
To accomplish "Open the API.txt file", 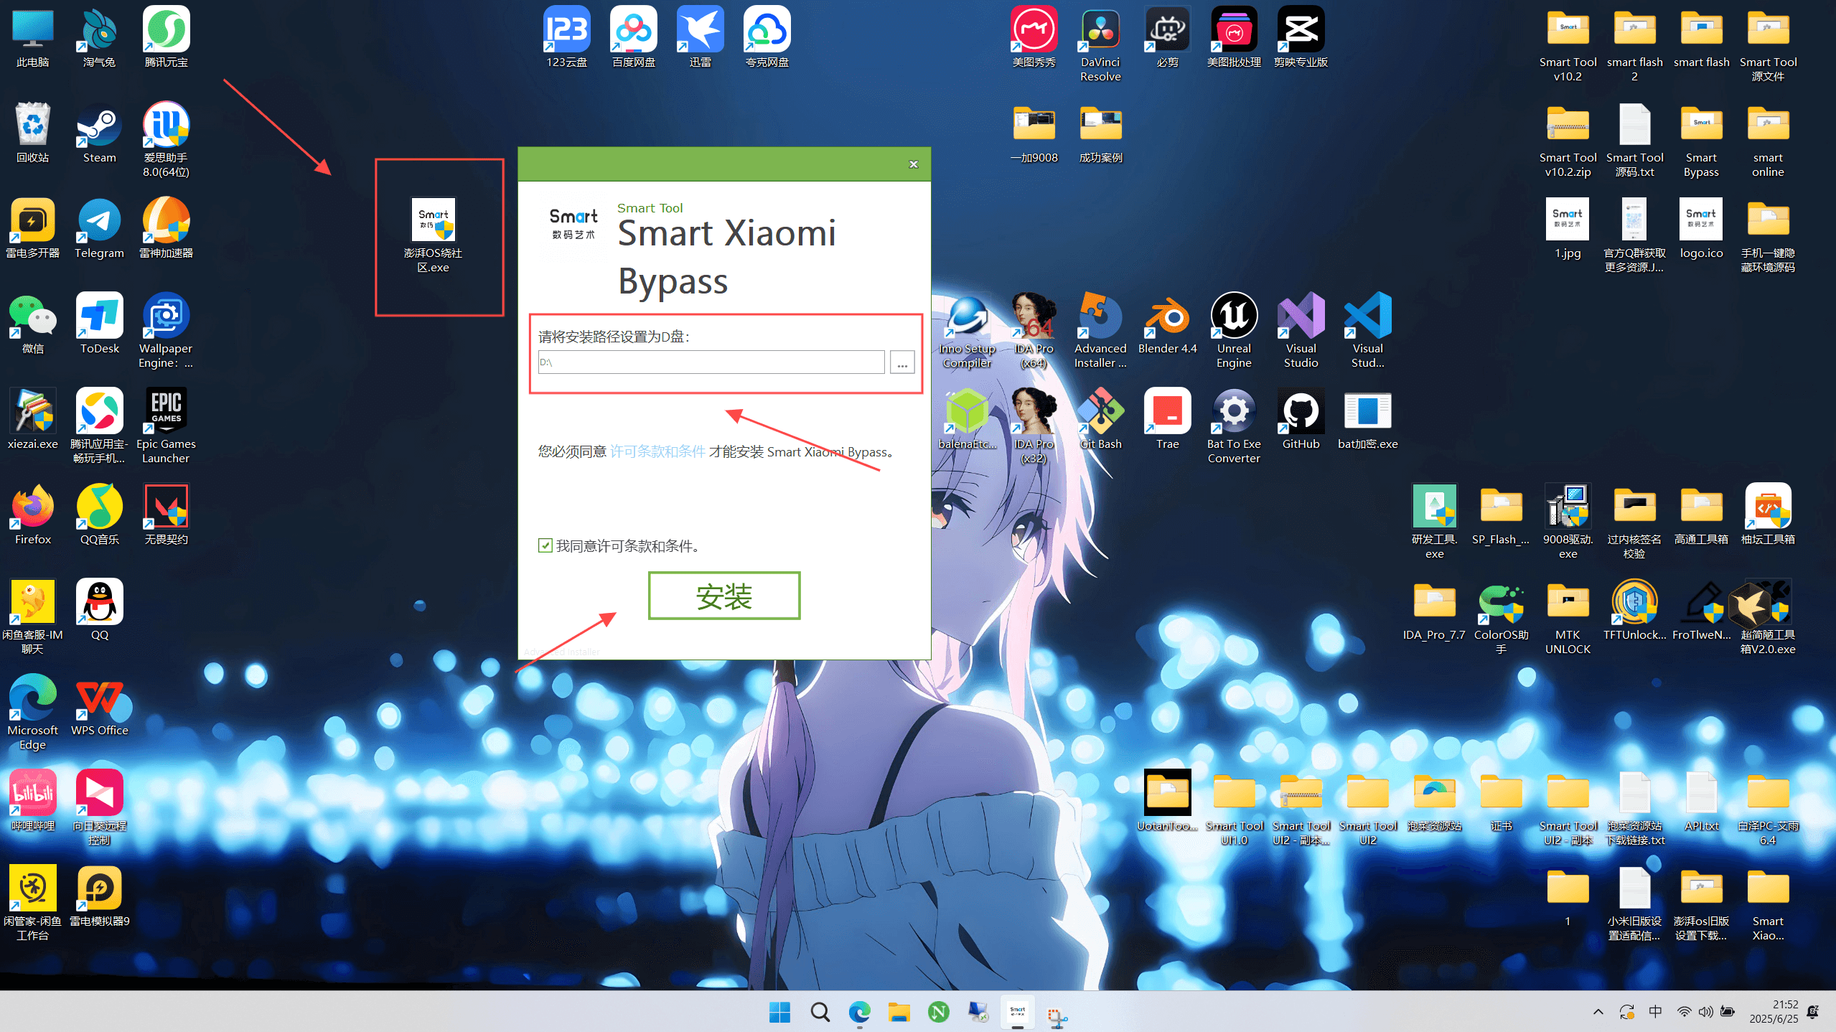I will coord(1701,802).
